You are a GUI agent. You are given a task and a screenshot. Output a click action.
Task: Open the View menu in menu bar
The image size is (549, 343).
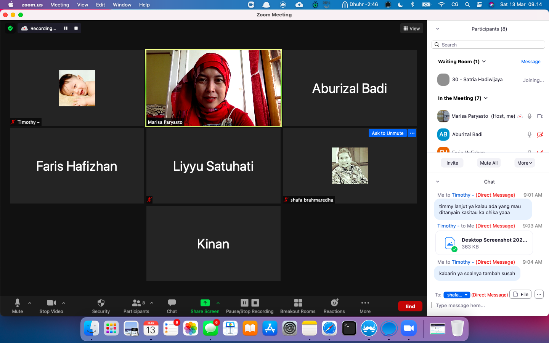pyautogui.click(x=83, y=5)
